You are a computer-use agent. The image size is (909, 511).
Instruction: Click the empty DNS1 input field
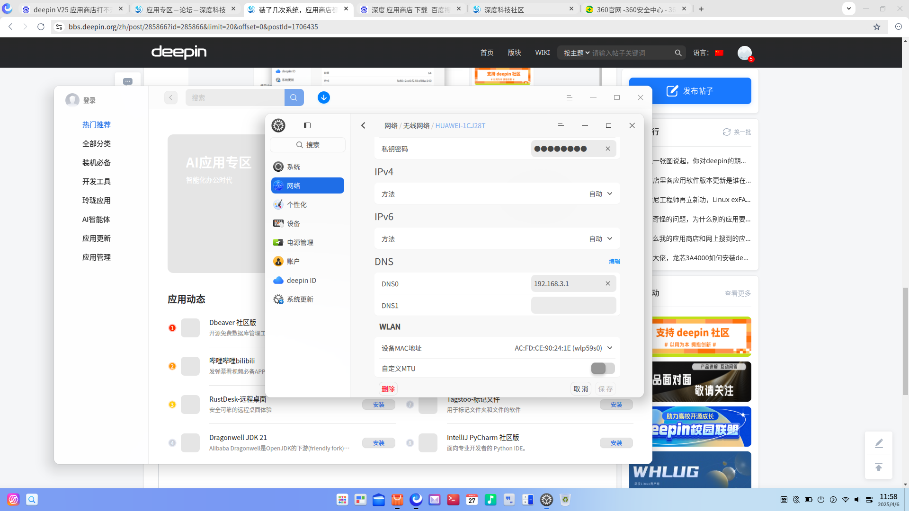(x=573, y=305)
